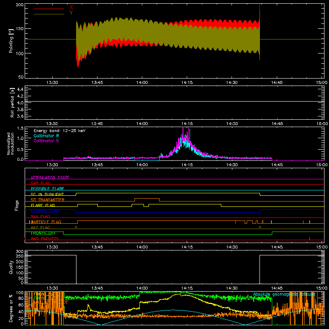Image resolution: width=329 pixels, height=329 pixels.
Task: Click the 1.5 tick on modulation axis
Action: point(20,128)
